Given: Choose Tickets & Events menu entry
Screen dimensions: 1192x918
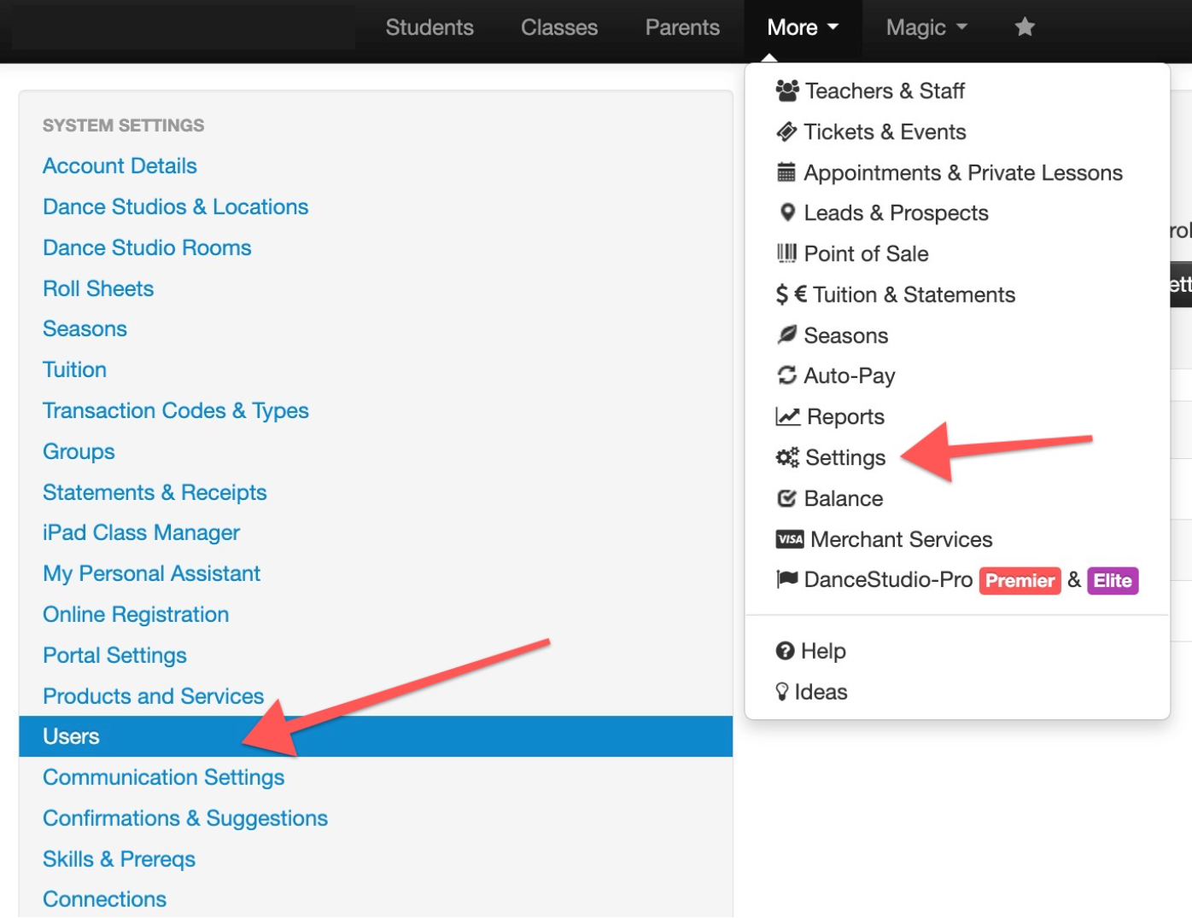Looking at the screenshot, I should pos(885,131).
